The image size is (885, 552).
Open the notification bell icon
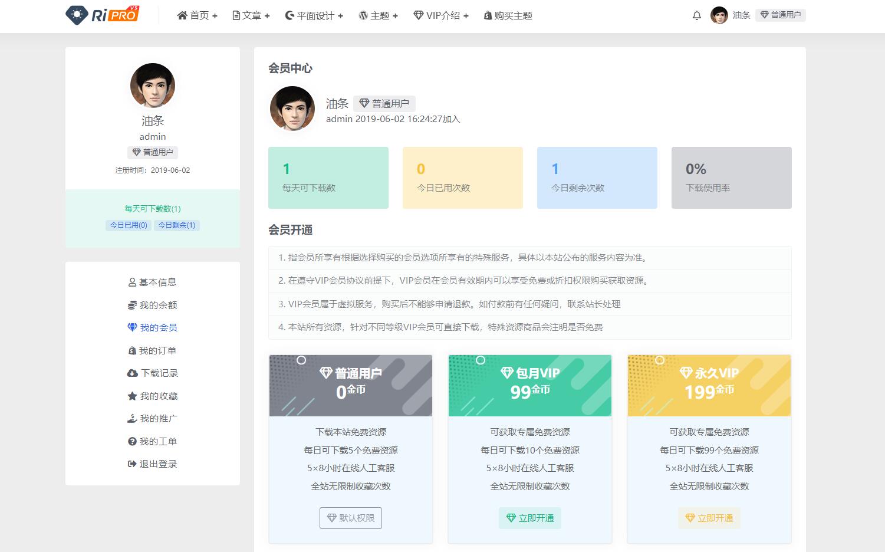696,15
